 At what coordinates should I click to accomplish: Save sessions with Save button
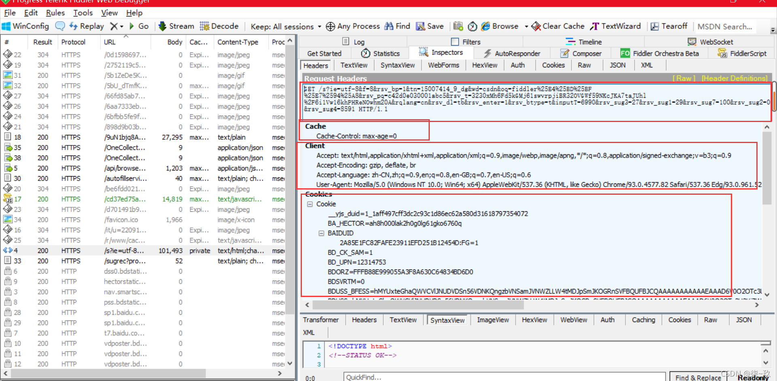(x=430, y=26)
